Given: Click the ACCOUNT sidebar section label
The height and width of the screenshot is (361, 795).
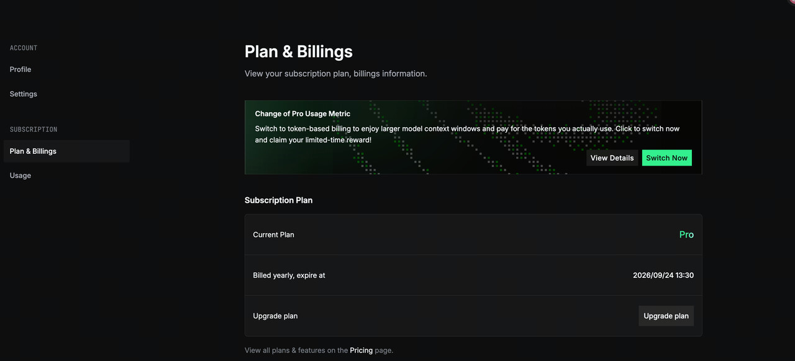Looking at the screenshot, I should point(24,48).
